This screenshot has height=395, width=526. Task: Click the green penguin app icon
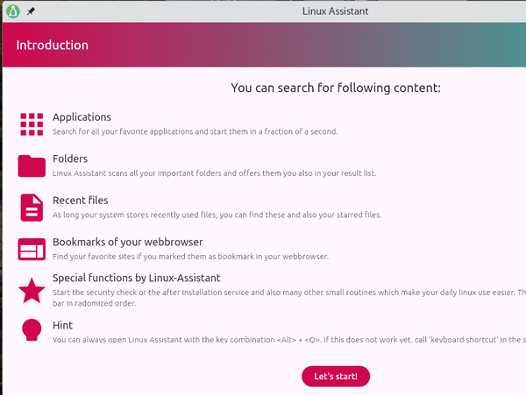pos(13,11)
